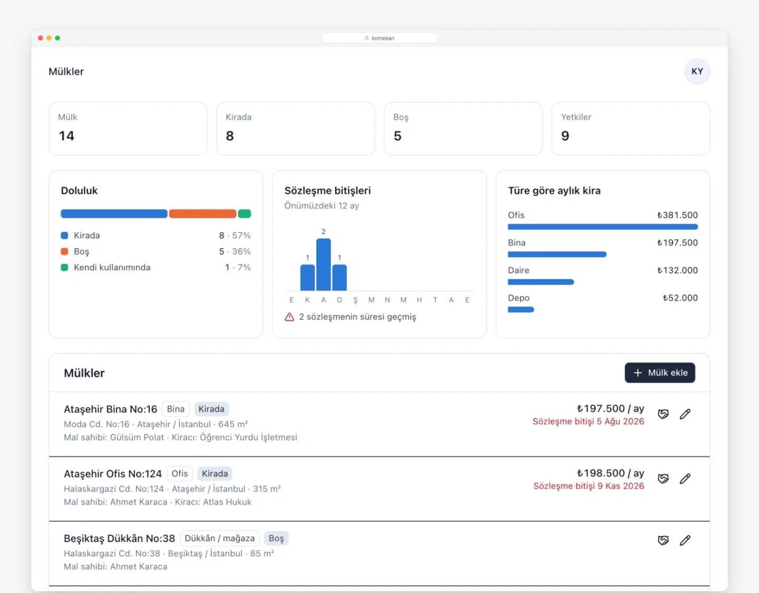Open the KY user avatar
Viewport: 759px width, 593px height.
pyautogui.click(x=697, y=71)
